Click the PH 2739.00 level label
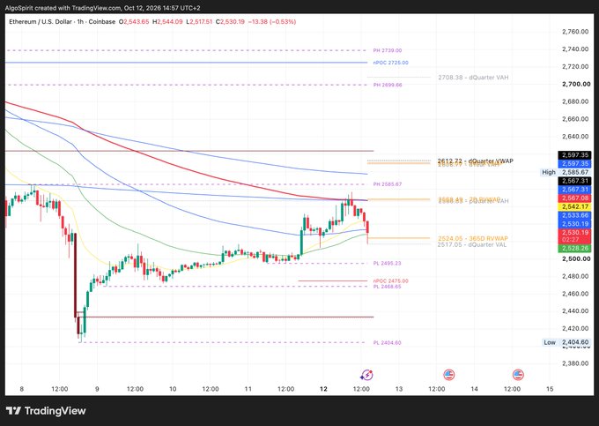 pyautogui.click(x=388, y=50)
